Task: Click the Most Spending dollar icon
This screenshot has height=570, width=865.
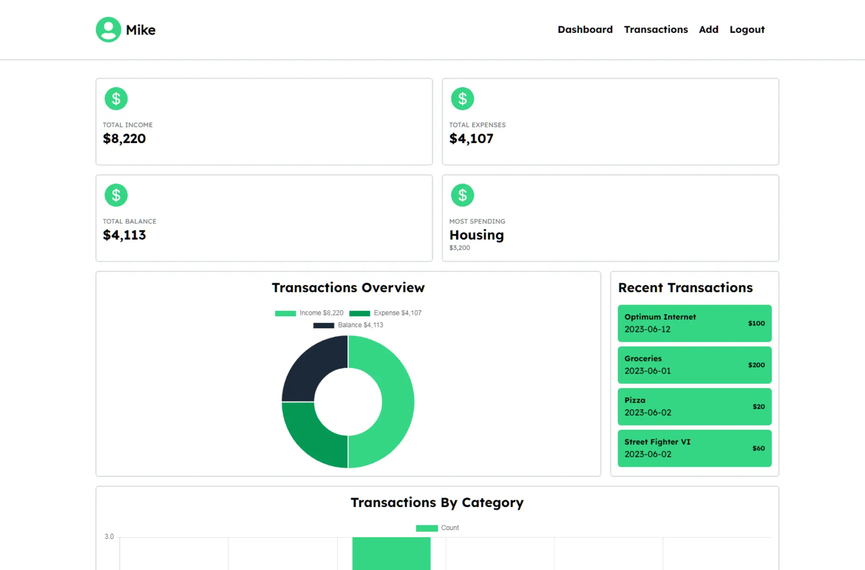Action: [462, 195]
